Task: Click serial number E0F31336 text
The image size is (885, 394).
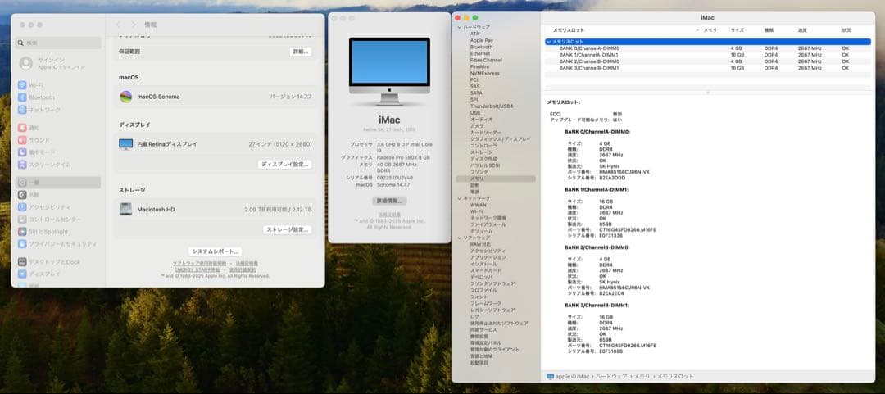Action: tap(610, 235)
